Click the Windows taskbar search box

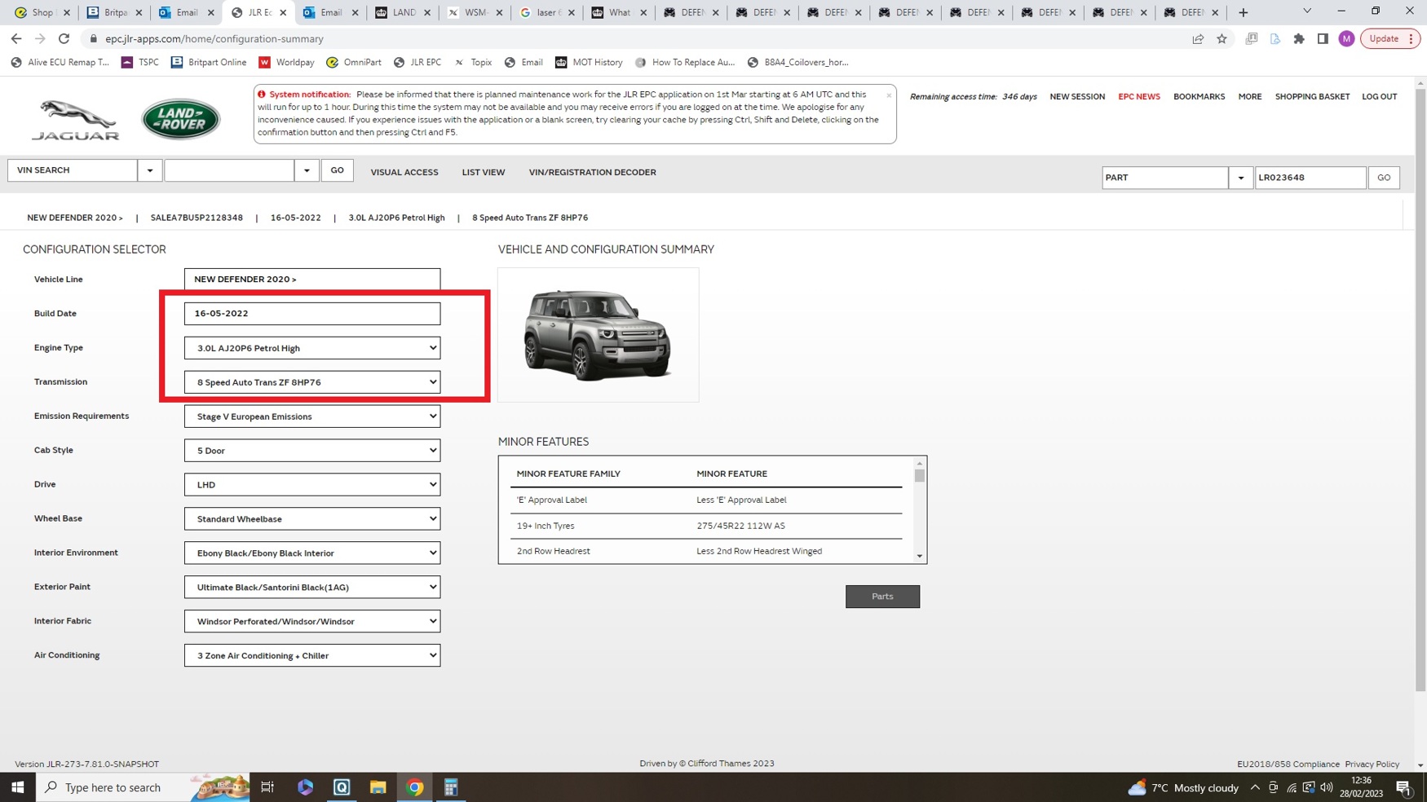coord(143,787)
